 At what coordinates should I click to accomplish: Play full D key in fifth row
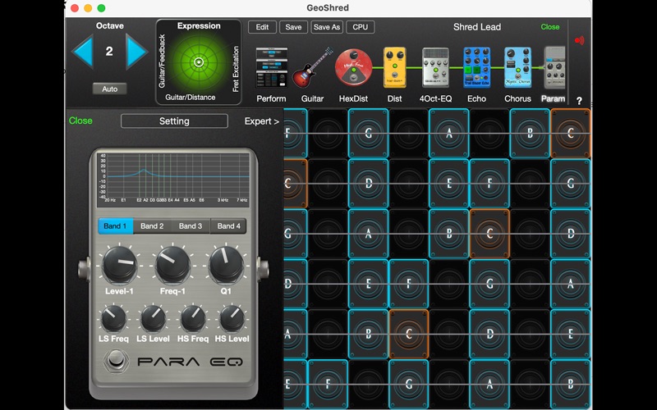click(489, 334)
